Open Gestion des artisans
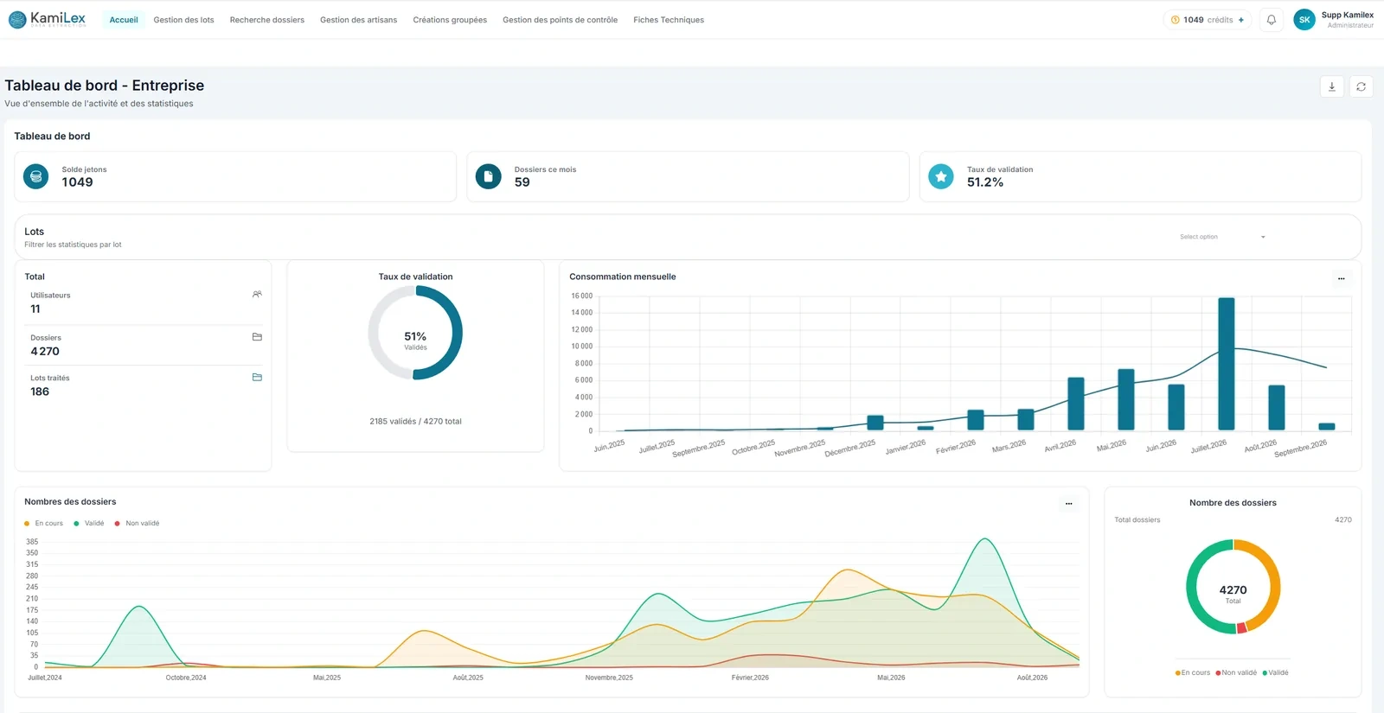This screenshot has height=713, width=1384. click(358, 20)
